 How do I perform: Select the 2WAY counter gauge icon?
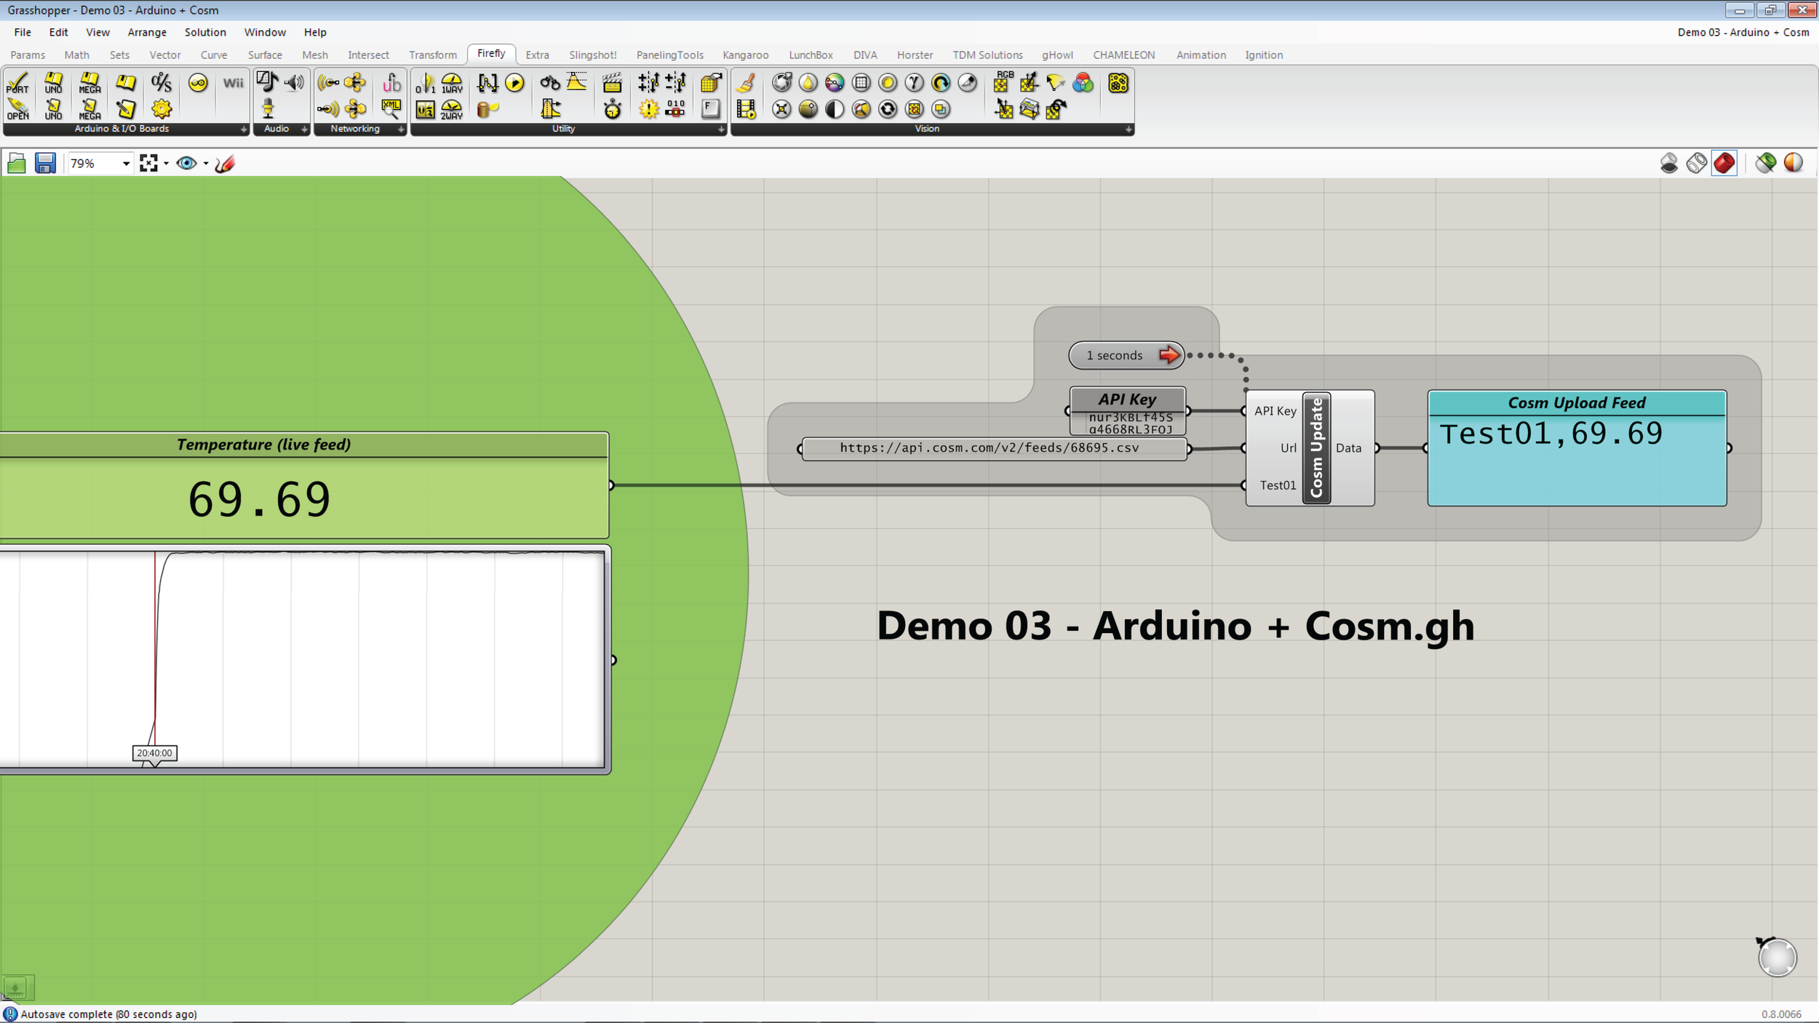coord(452,109)
